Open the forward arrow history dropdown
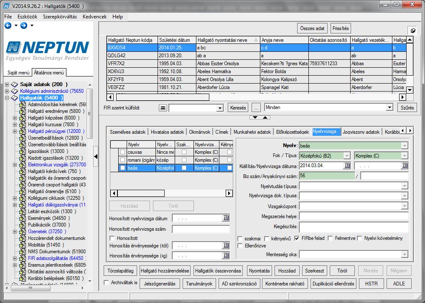Screen dimensions: 425x303 (32, 25)
